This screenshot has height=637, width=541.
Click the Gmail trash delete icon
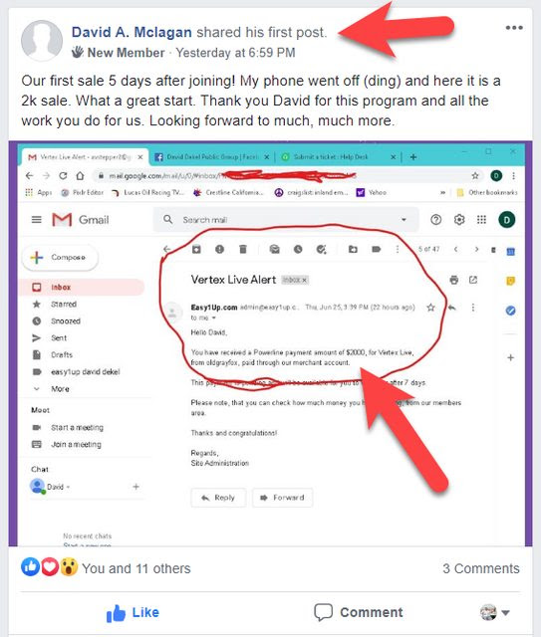[x=243, y=249]
